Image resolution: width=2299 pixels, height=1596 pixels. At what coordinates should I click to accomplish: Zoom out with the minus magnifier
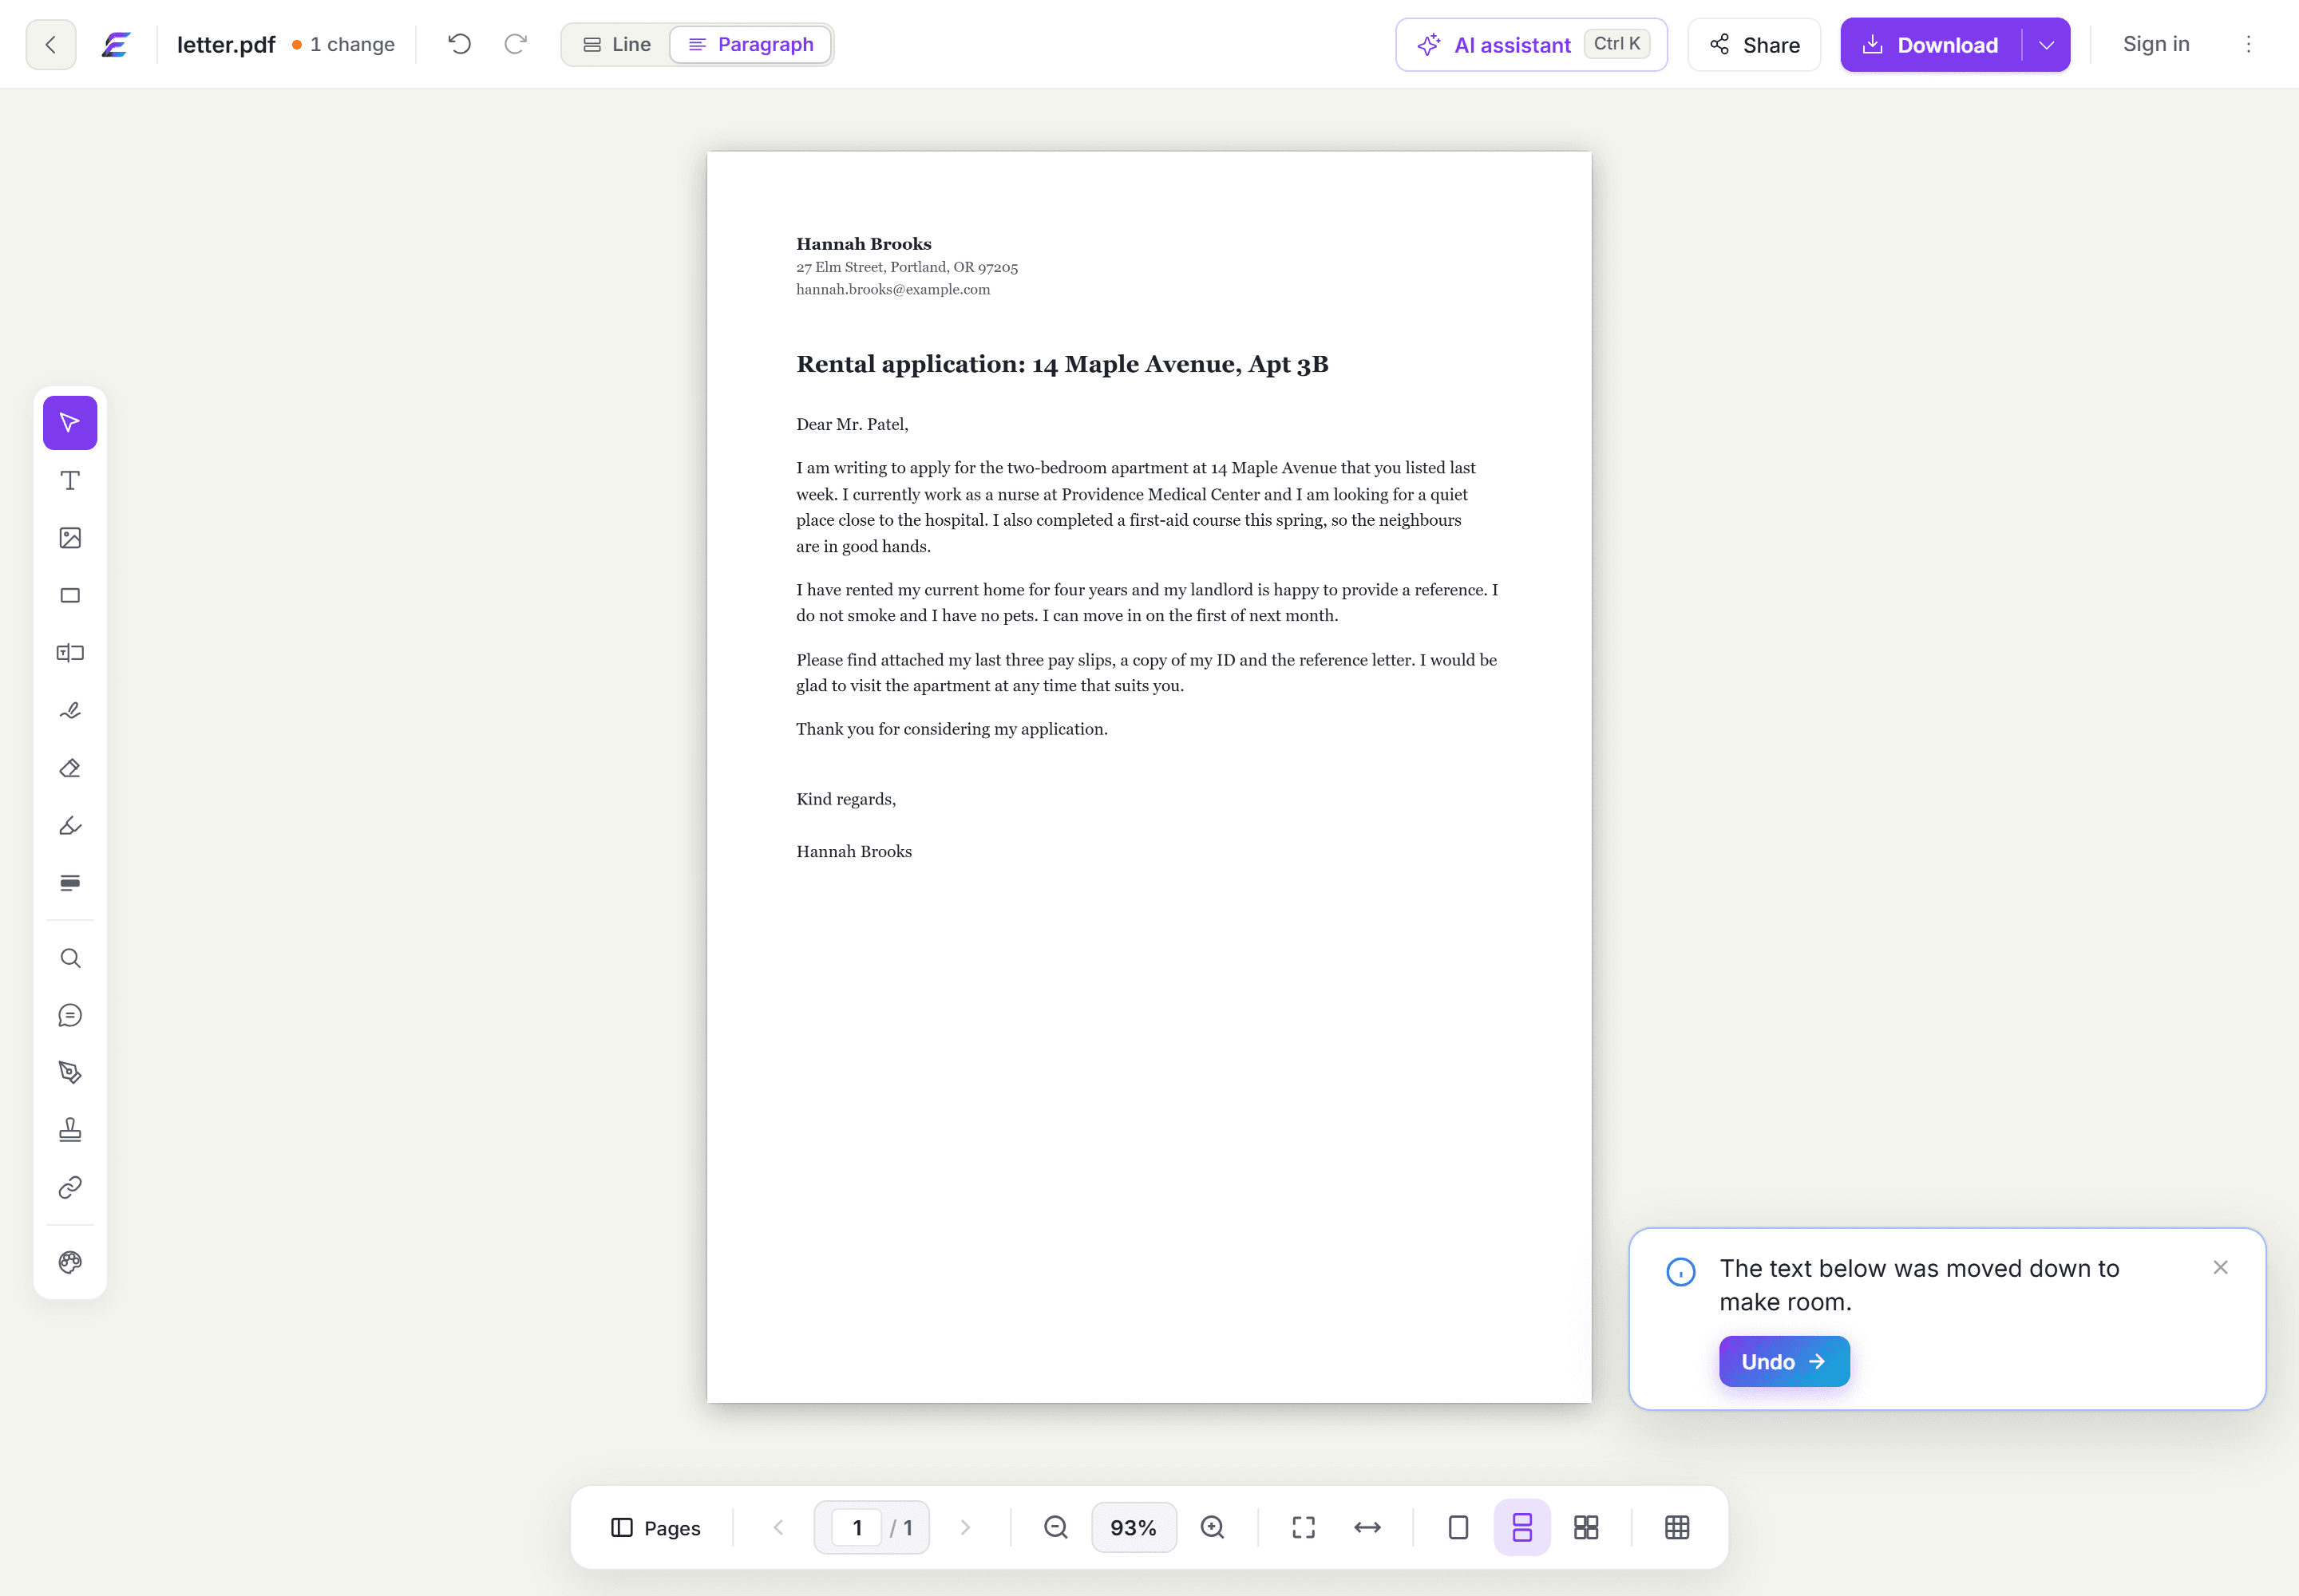(1056, 1527)
